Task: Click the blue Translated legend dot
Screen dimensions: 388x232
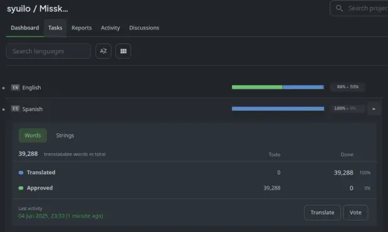Action: click(21, 173)
